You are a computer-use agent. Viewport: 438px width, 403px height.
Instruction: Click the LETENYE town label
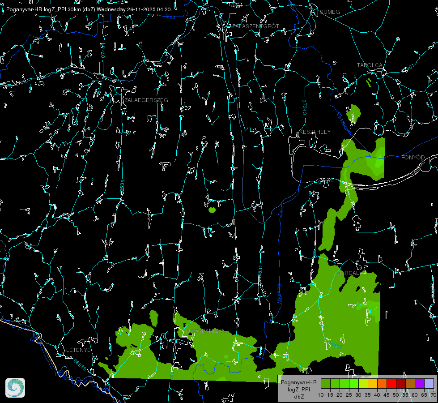[78, 350]
